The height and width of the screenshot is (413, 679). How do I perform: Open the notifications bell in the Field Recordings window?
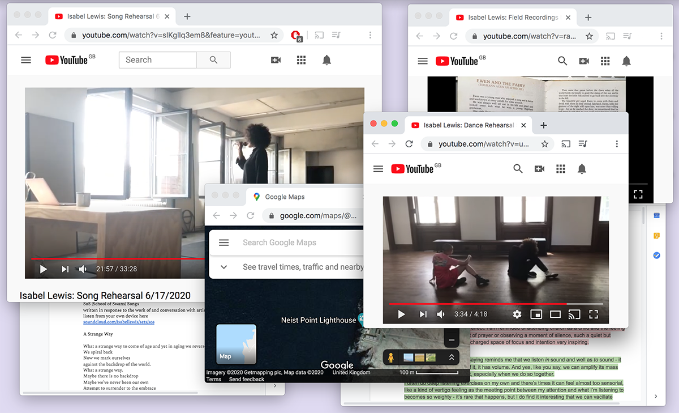(626, 61)
